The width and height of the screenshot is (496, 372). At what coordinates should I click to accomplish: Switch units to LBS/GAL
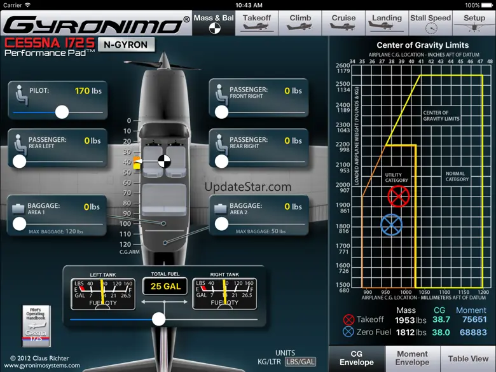tap(300, 361)
